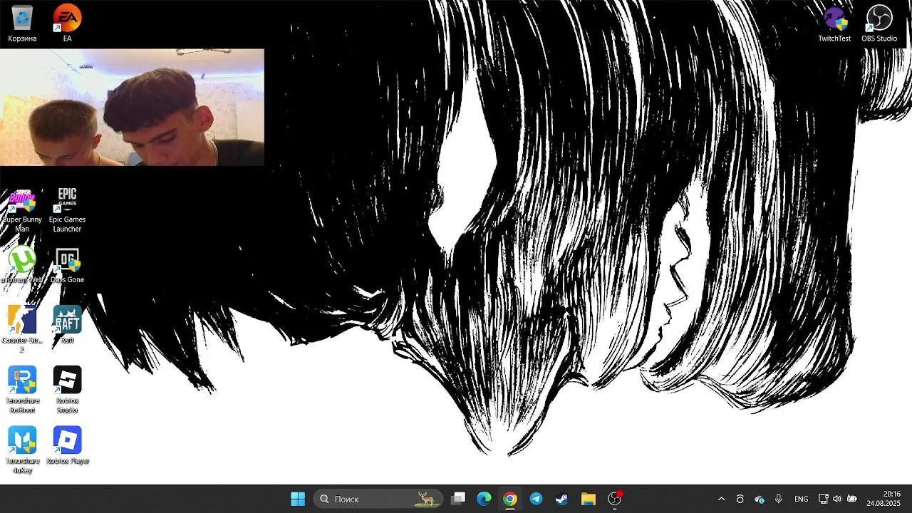Screen dimensions: 912x513
Task: Open the Recycle Bin (Корзина) desktop icon
Action: [22, 24]
